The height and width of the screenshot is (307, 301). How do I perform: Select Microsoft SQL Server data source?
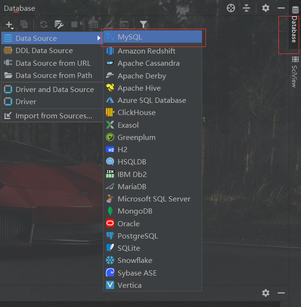pos(152,199)
